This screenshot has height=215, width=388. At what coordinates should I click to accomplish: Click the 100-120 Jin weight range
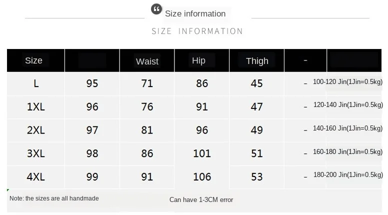[x=347, y=81]
